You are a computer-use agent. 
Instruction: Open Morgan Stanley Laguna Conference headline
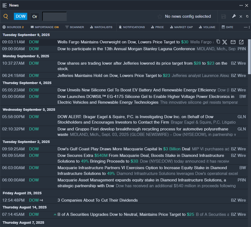(x=126, y=49)
